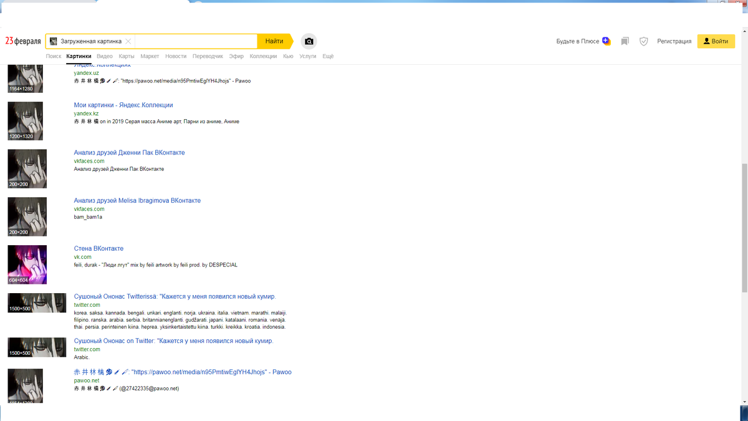Click the bam_bam1a description text
The width and height of the screenshot is (748, 421).
[88, 217]
